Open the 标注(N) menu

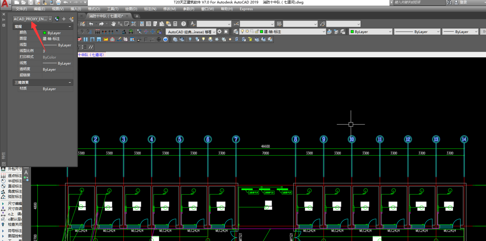point(150,9)
